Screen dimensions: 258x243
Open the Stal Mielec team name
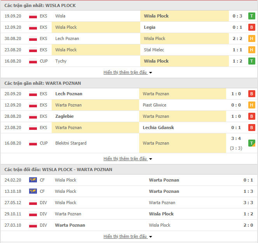[154, 50]
